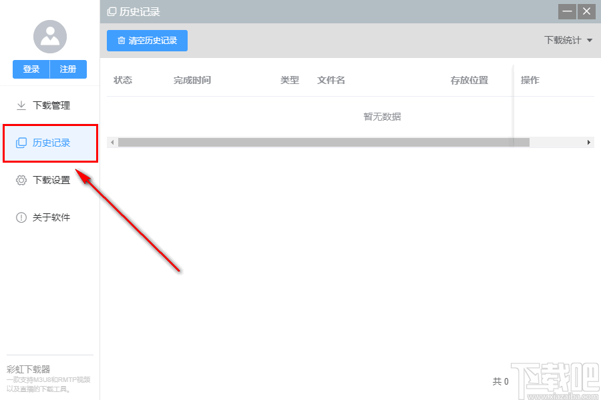The width and height of the screenshot is (601, 400).
Task: Click the 文件名 column header
Action: tap(331, 79)
